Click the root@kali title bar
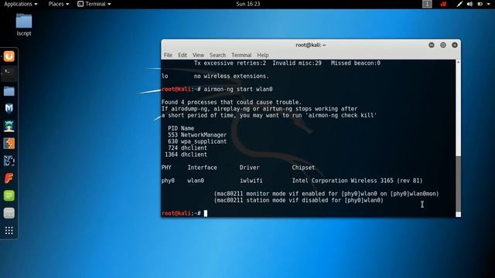Viewport: 495px width, 278px height. pos(311,45)
